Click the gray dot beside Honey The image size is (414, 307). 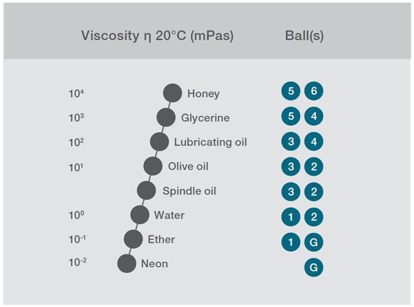pyautogui.click(x=172, y=93)
